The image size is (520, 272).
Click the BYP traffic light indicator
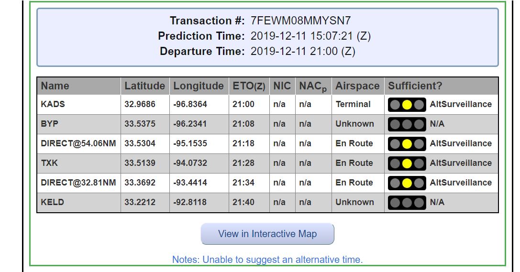(407, 124)
